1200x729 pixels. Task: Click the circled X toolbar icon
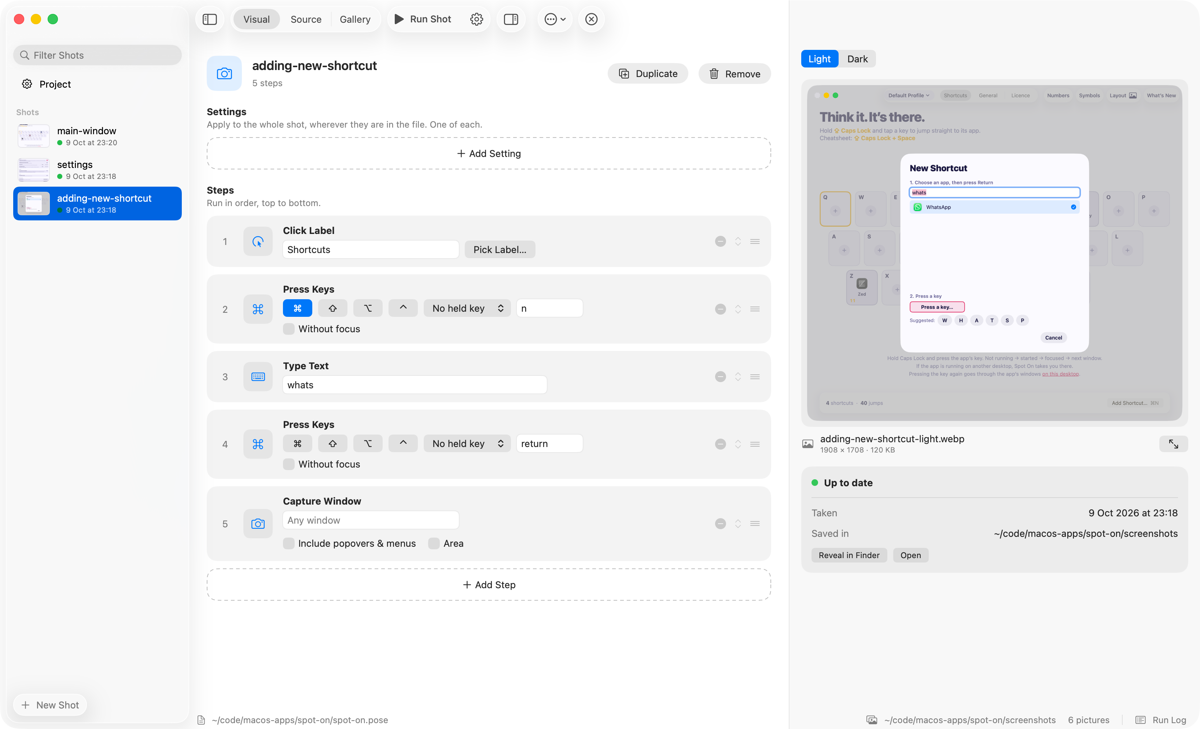pyautogui.click(x=591, y=19)
